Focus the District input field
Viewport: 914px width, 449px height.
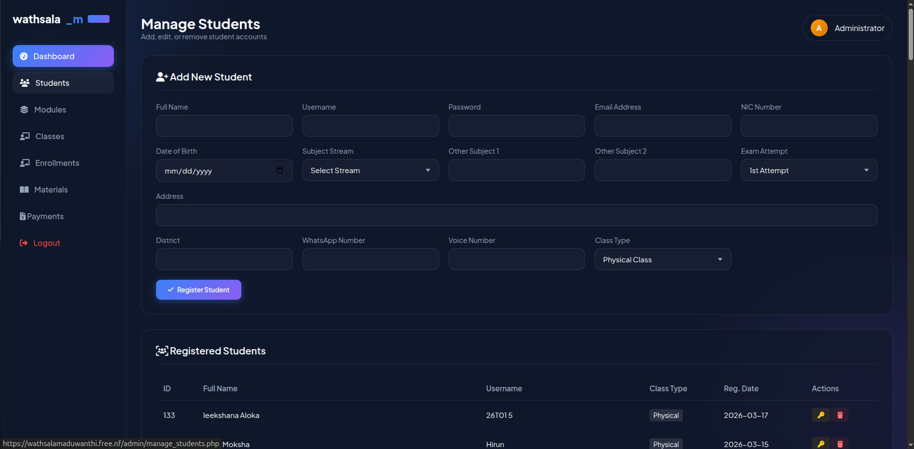pos(224,259)
